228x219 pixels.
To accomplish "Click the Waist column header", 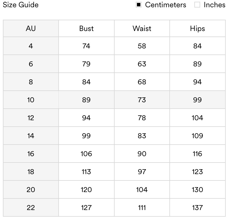I will [142, 28].
